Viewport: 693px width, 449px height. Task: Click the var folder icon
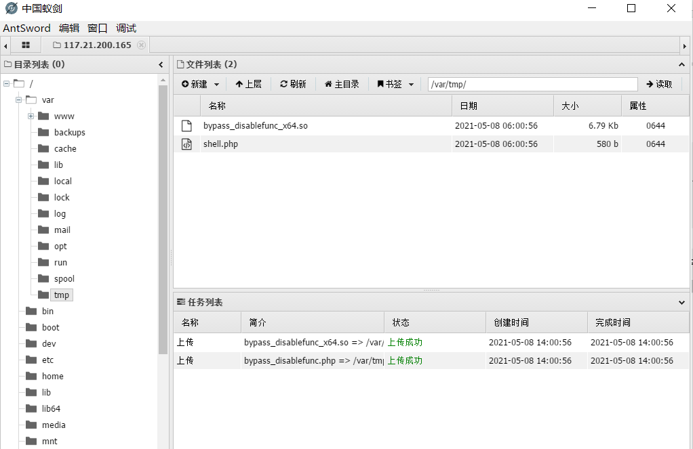click(31, 100)
